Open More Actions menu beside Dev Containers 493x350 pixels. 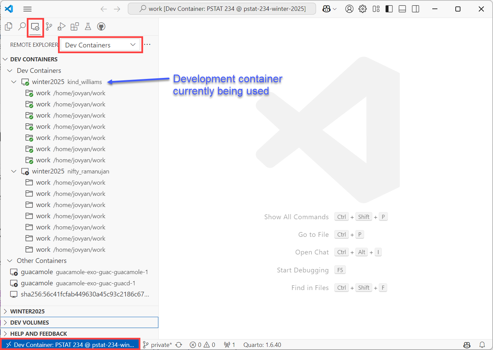147,44
